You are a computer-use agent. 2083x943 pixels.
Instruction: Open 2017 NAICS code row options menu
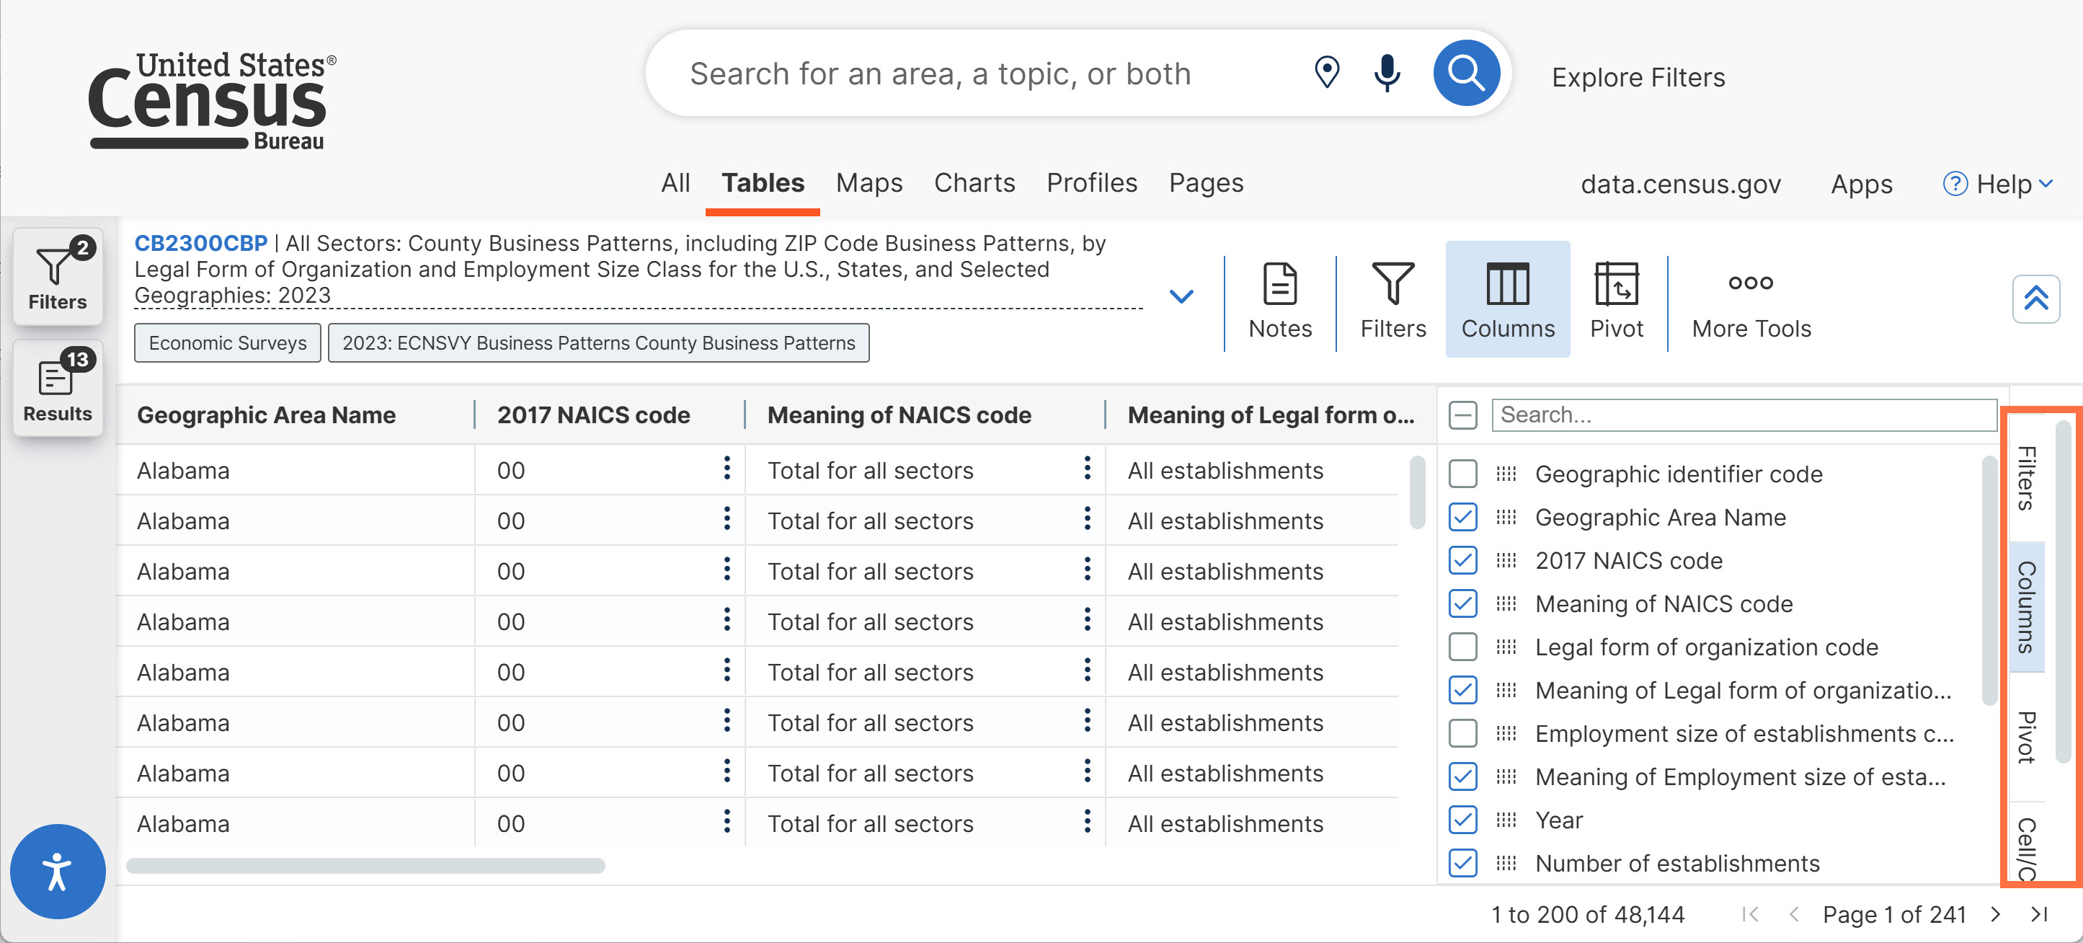click(x=726, y=469)
